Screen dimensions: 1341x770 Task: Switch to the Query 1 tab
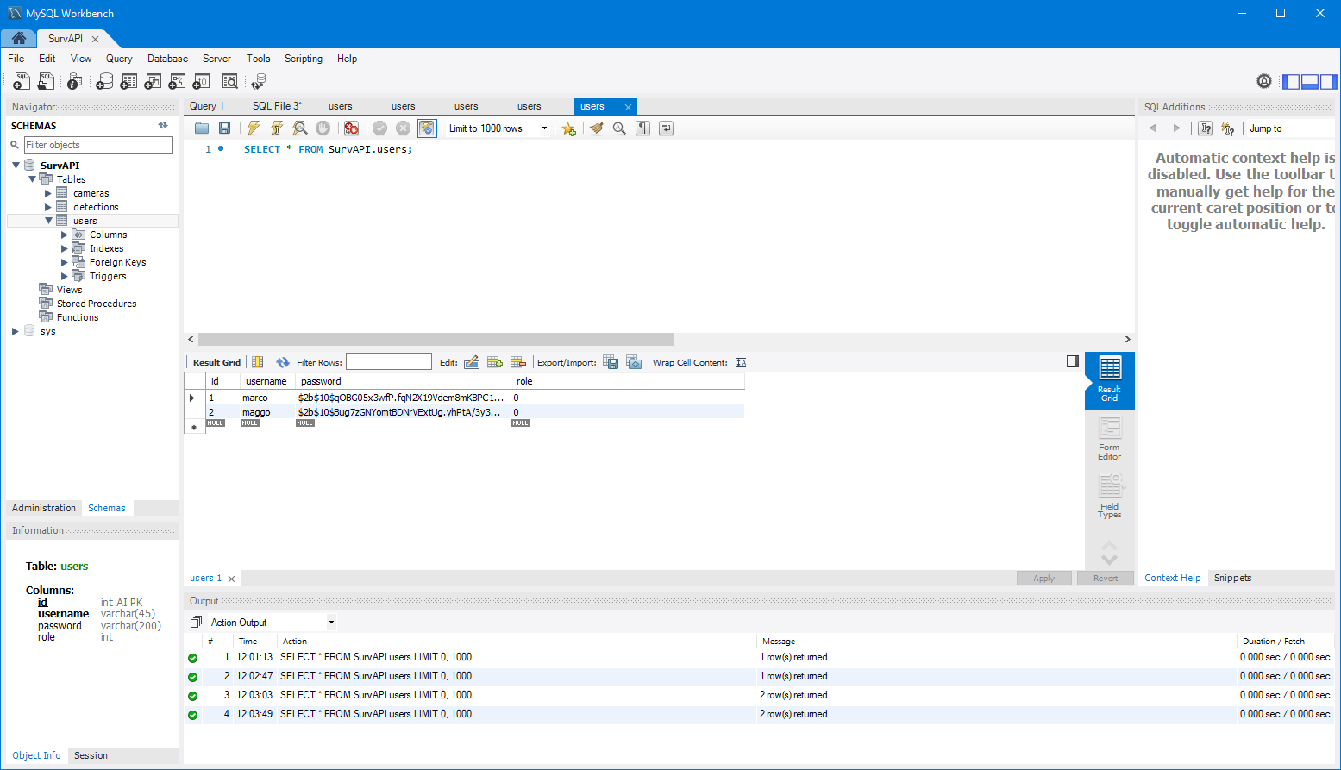click(207, 106)
